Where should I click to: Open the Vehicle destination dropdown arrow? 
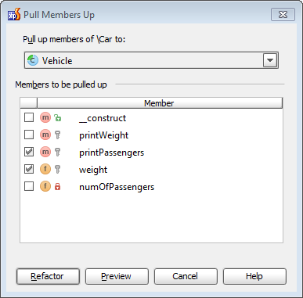(270, 60)
